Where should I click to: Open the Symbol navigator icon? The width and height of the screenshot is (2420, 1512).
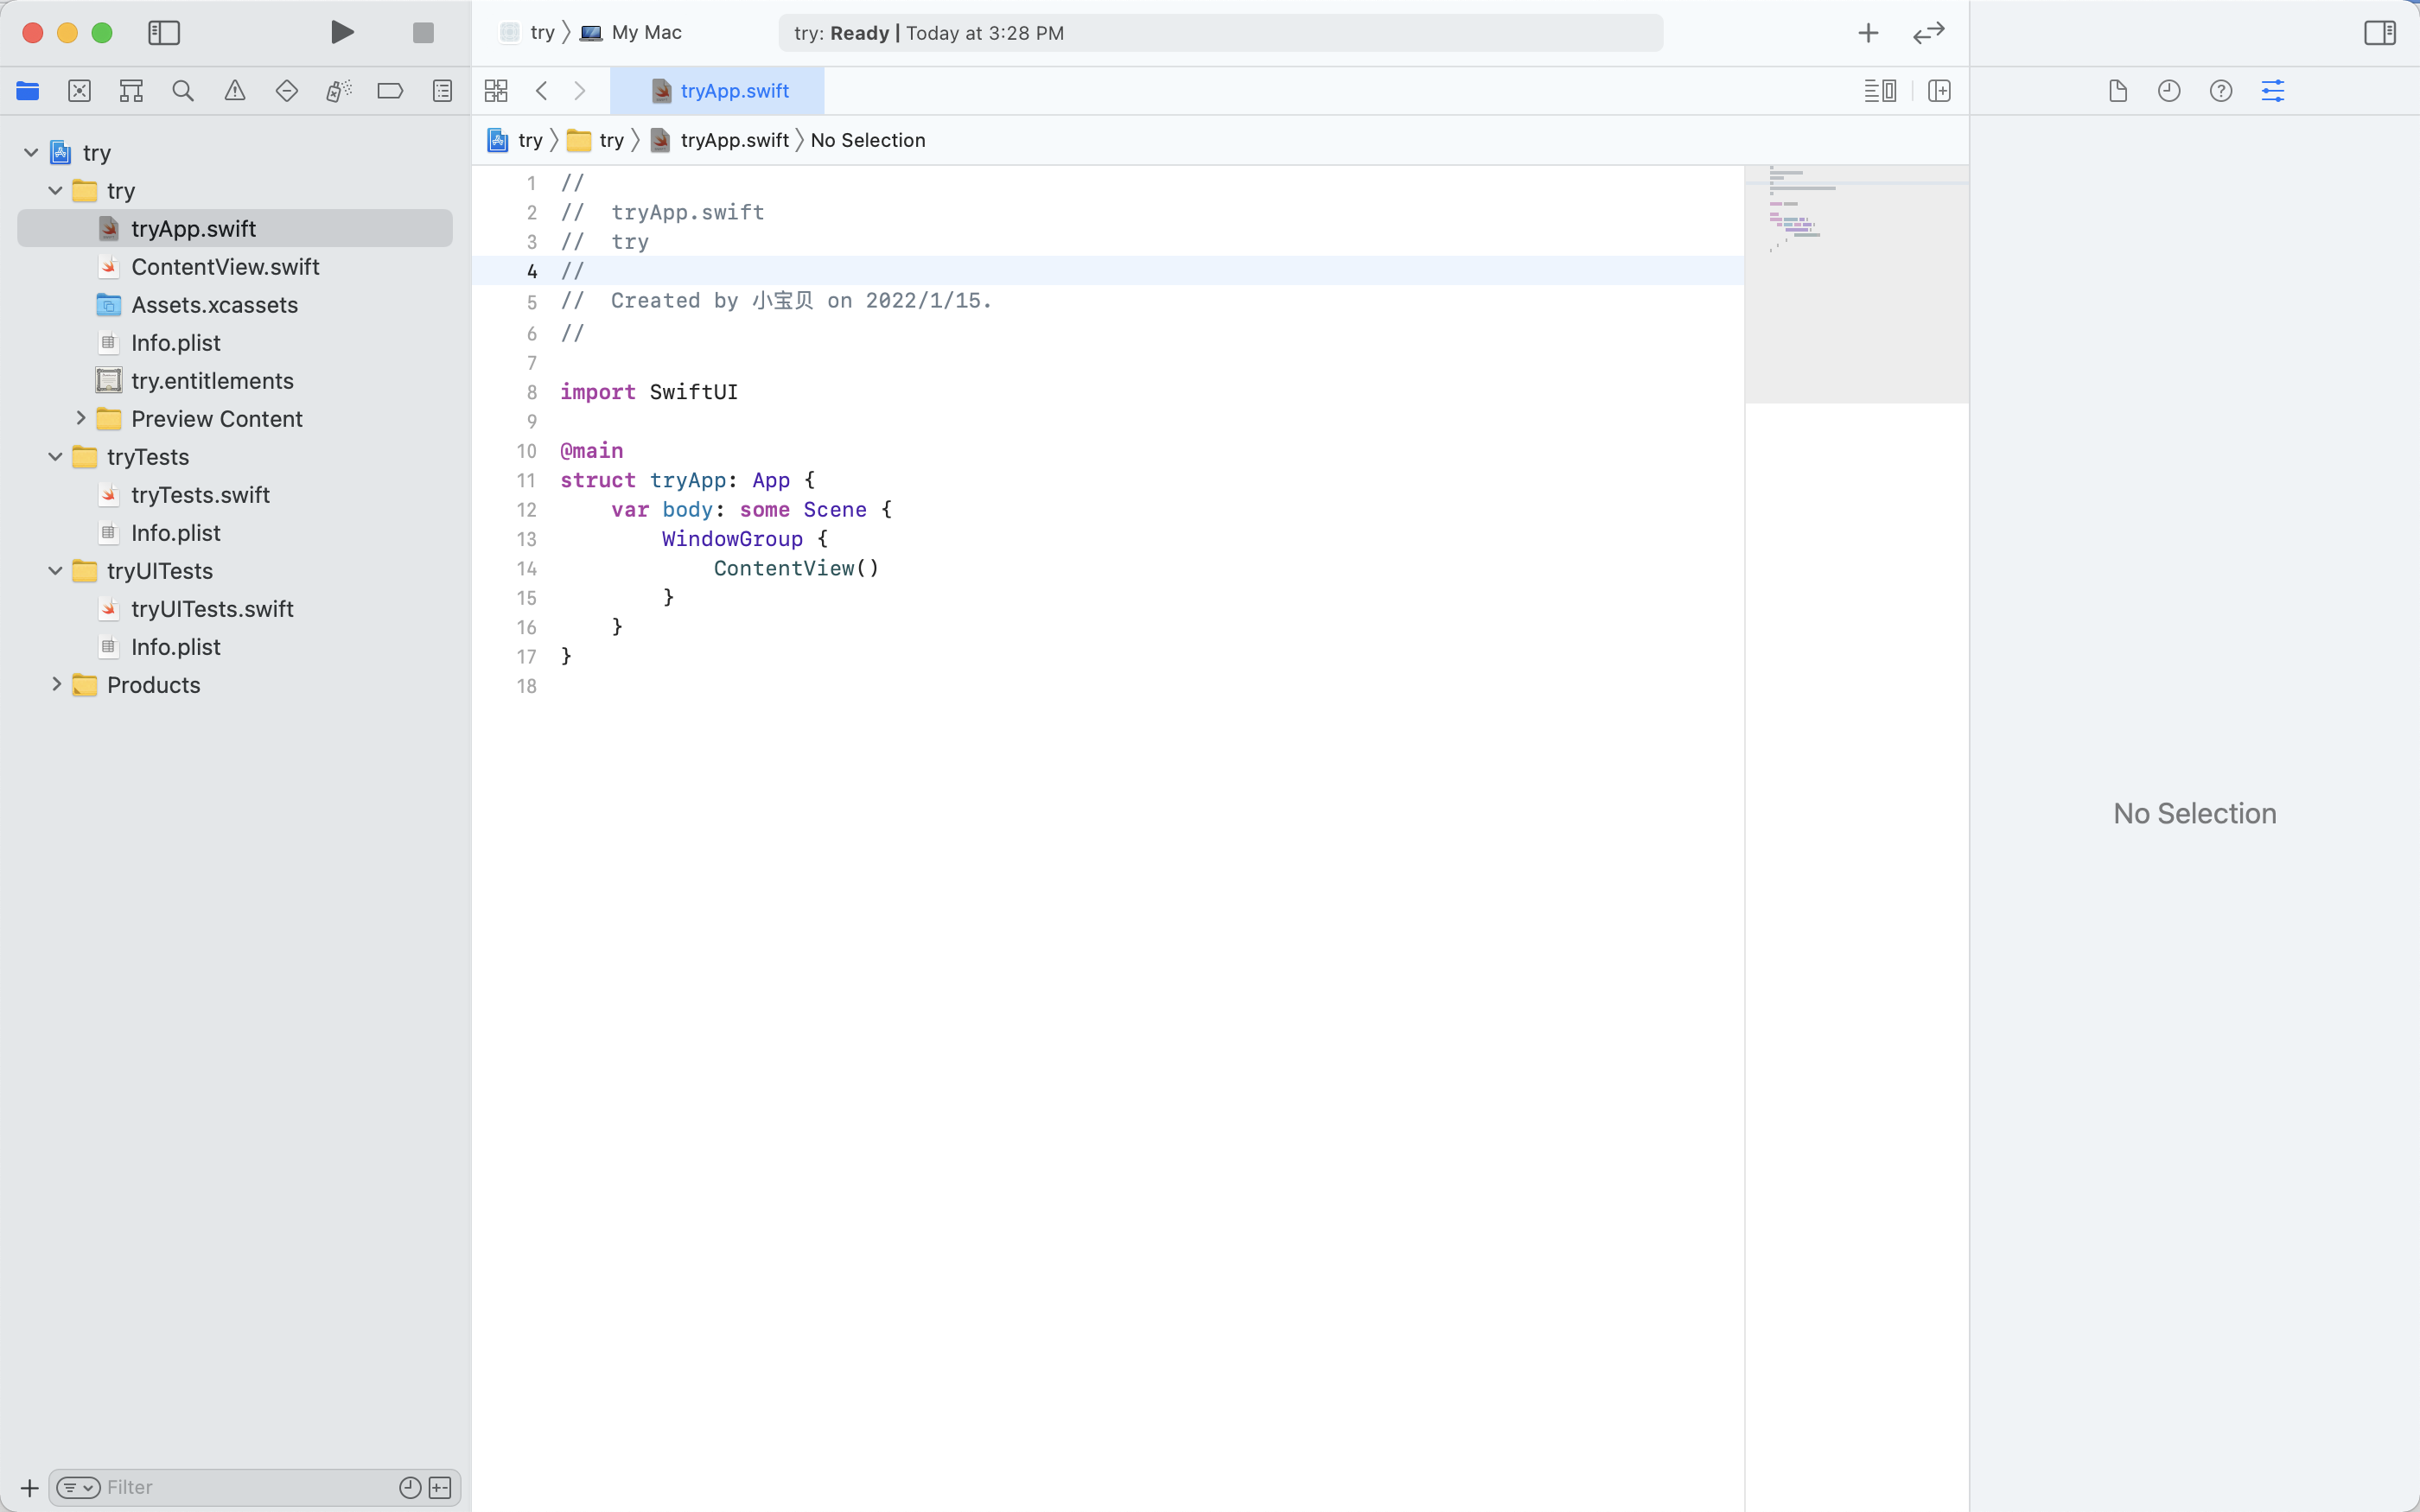[x=131, y=91]
